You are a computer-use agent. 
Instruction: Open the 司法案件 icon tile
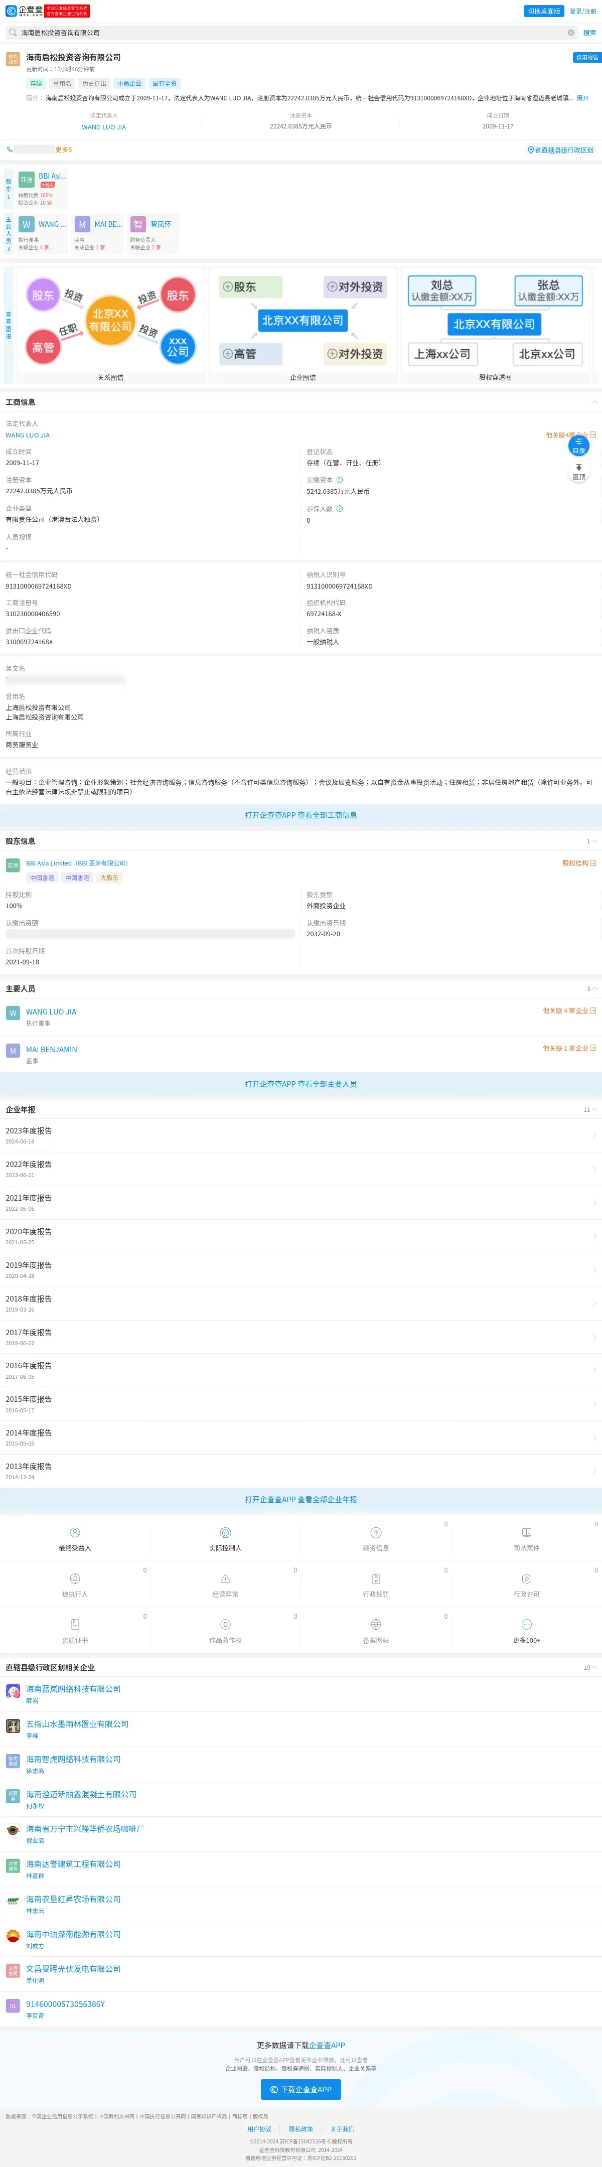point(526,1539)
